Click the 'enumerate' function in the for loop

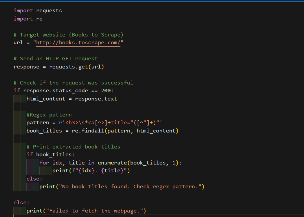tap(112, 163)
